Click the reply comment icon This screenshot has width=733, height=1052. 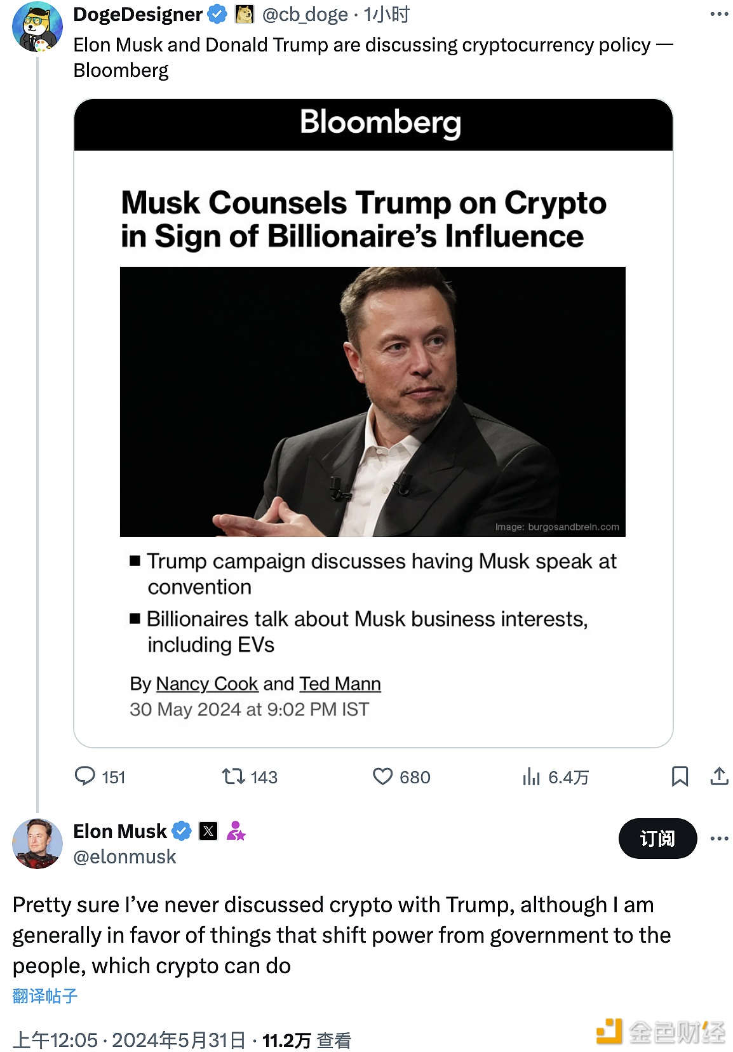pyautogui.click(x=85, y=776)
